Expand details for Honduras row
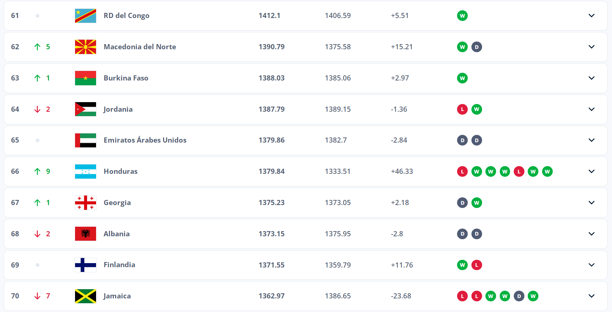The width and height of the screenshot is (612, 312). (x=591, y=172)
